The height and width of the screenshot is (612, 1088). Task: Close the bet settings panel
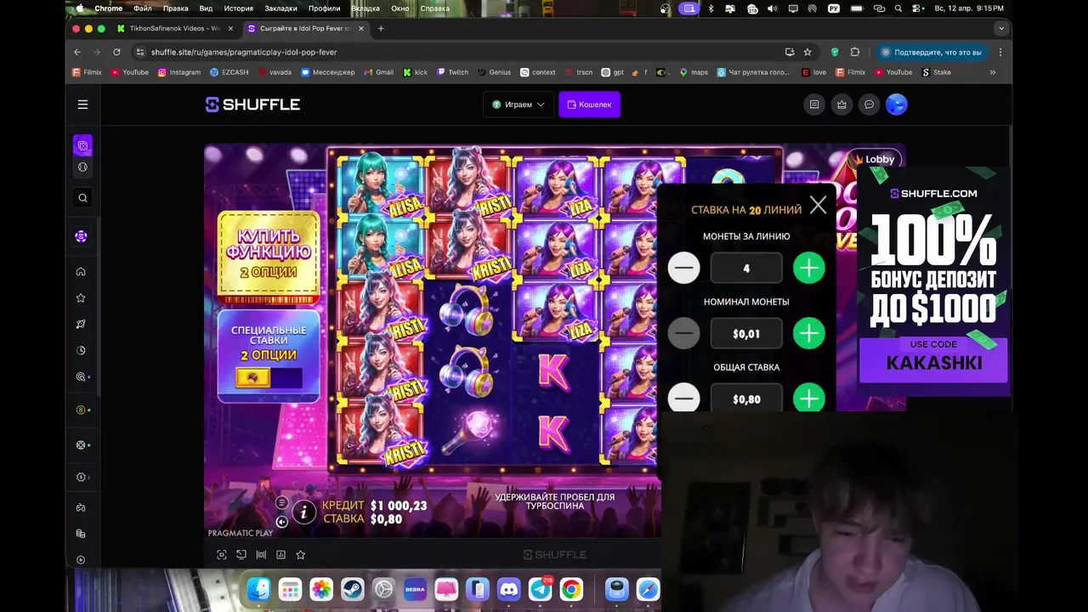tap(818, 205)
